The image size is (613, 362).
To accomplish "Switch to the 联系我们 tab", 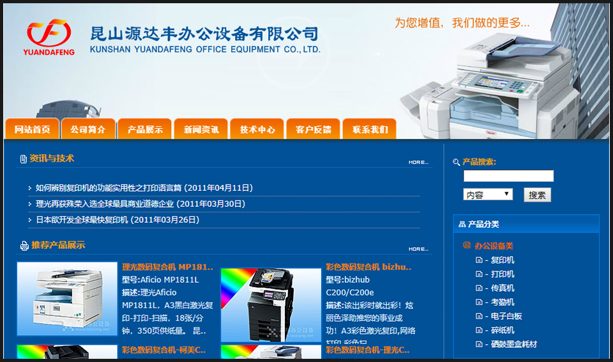I will [x=370, y=130].
